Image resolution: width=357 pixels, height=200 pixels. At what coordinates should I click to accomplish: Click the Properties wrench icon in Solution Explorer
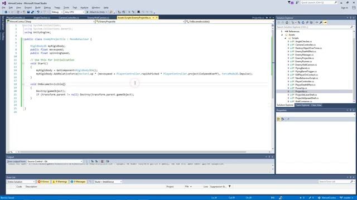point(321,22)
